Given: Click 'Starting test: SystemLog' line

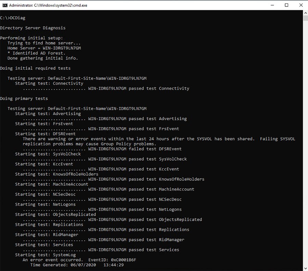Looking at the screenshot, I should pos(46,255).
